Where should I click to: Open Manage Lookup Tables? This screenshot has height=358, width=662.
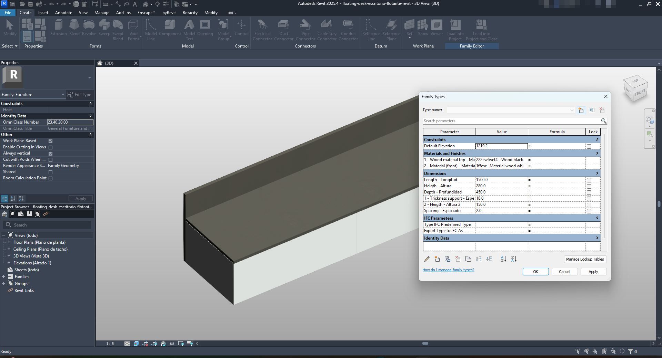585,259
